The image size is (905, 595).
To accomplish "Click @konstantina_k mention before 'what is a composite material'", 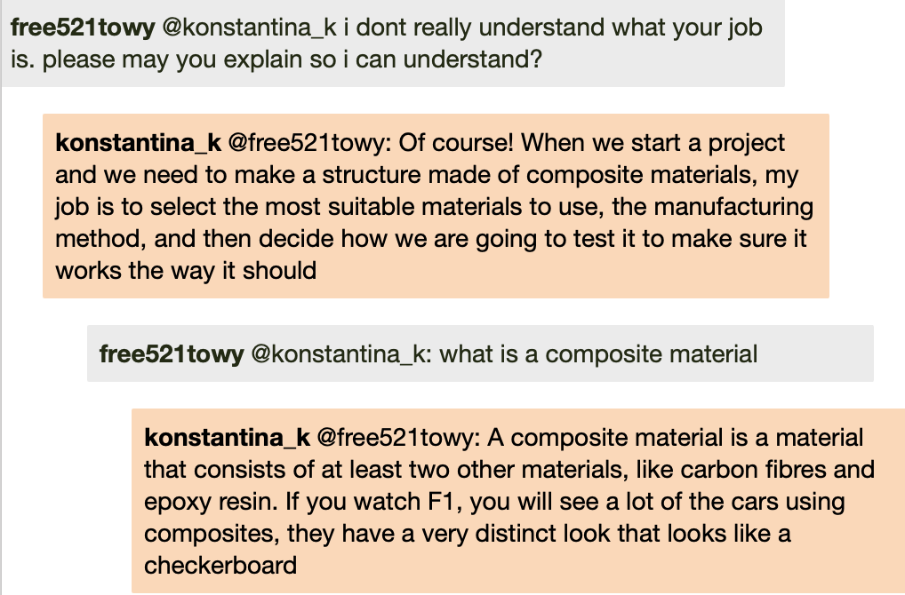I will (x=341, y=355).
